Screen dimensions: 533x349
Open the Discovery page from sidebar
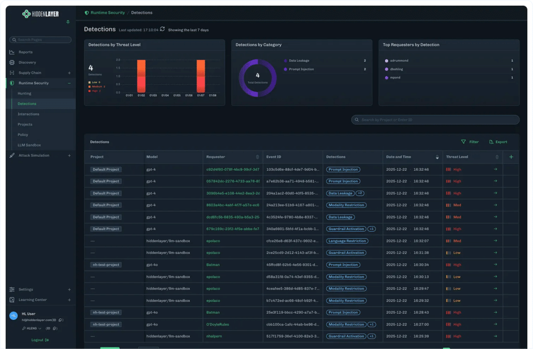27,62
